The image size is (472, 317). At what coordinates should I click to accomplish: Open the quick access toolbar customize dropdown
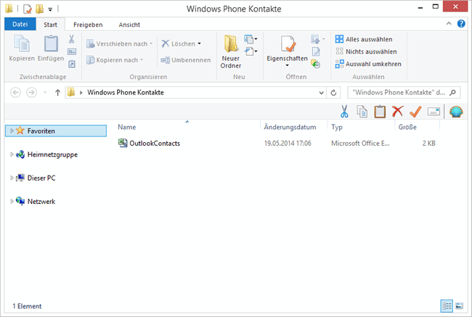pyautogui.click(x=50, y=9)
